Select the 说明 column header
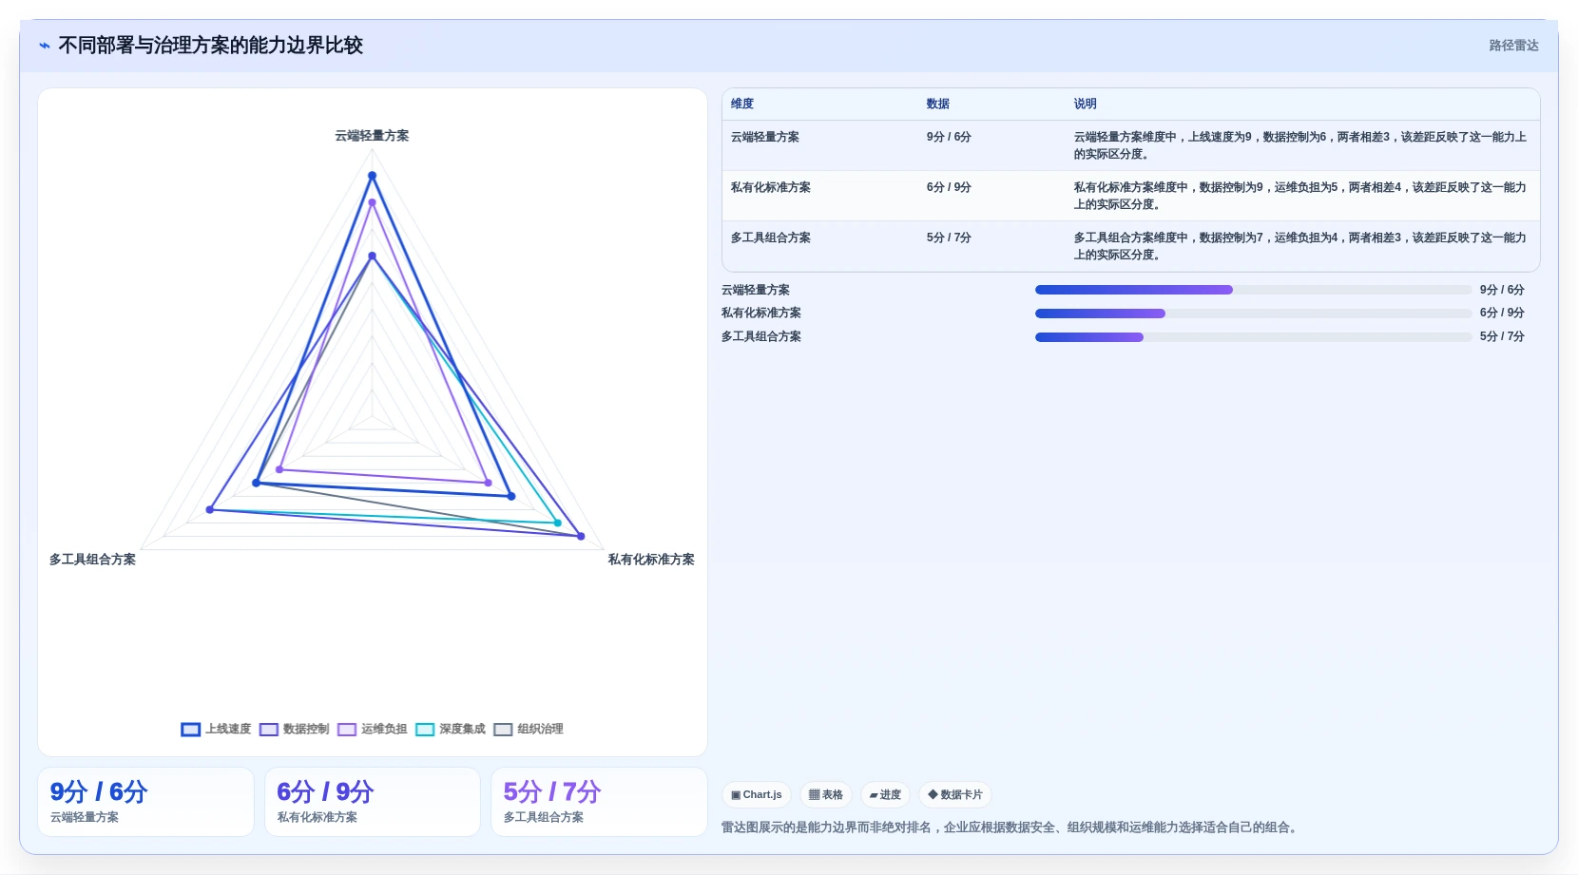 [x=1086, y=104]
